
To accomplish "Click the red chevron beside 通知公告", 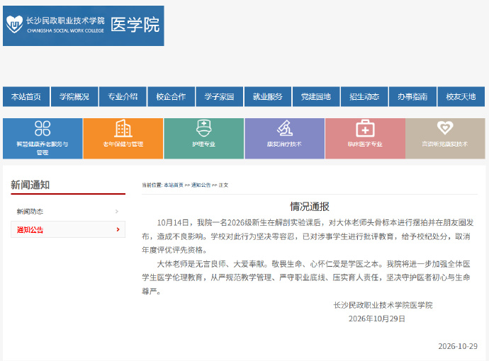I will (118, 229).
